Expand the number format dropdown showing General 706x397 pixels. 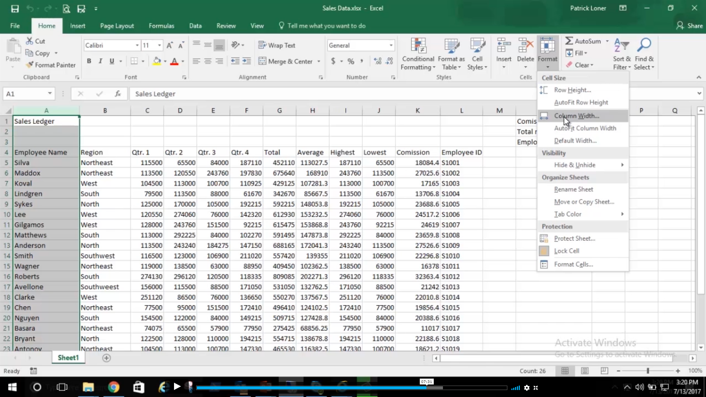[391, 45]
